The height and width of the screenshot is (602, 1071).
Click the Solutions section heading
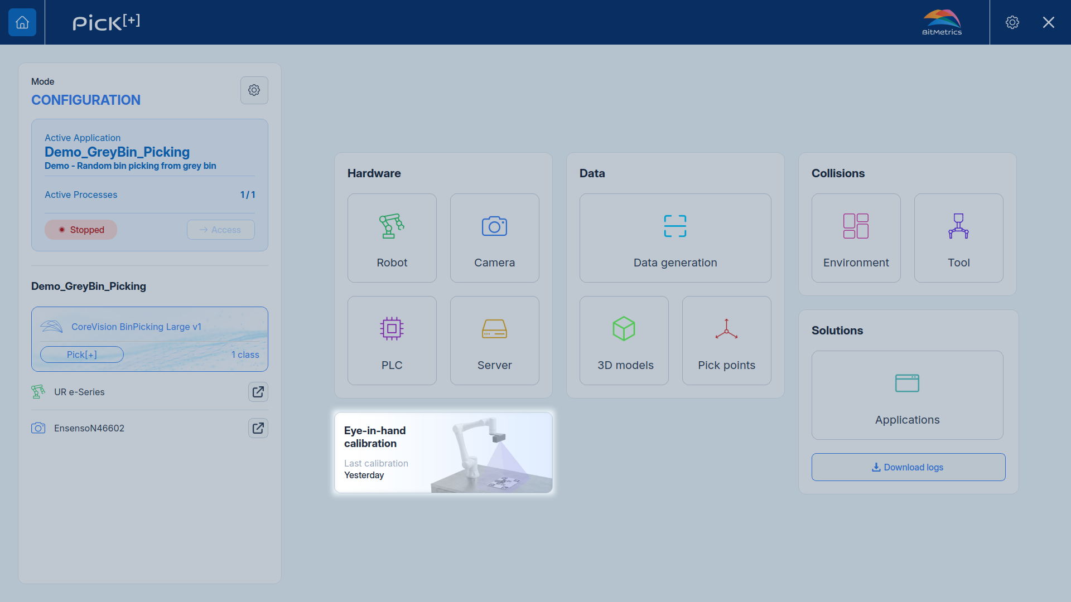coord(837,331)
